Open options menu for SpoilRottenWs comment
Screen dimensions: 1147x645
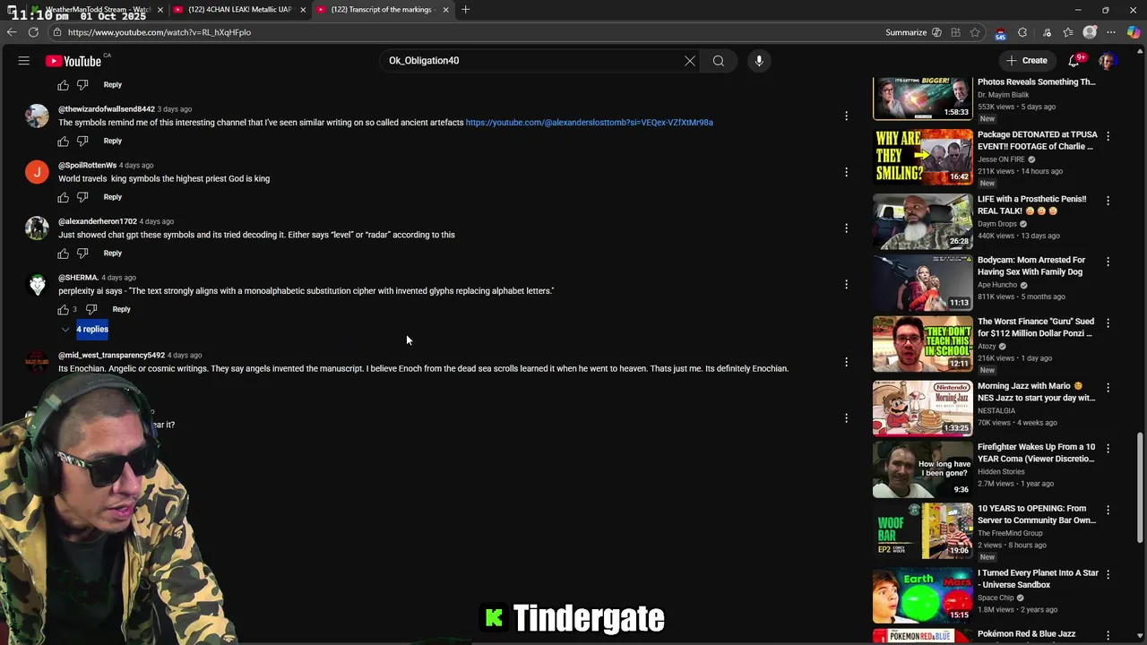tap(846, 172)
